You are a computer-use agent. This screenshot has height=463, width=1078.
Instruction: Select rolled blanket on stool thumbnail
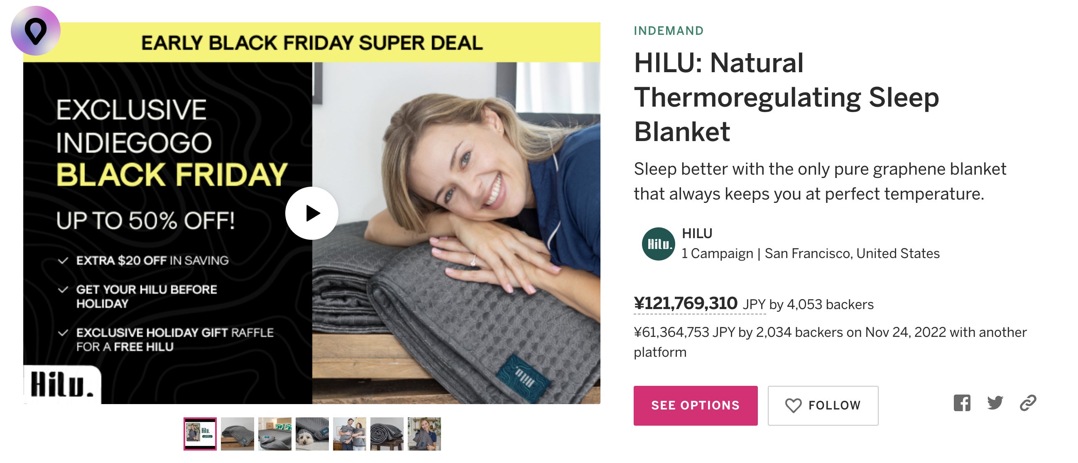coord(387,434)
